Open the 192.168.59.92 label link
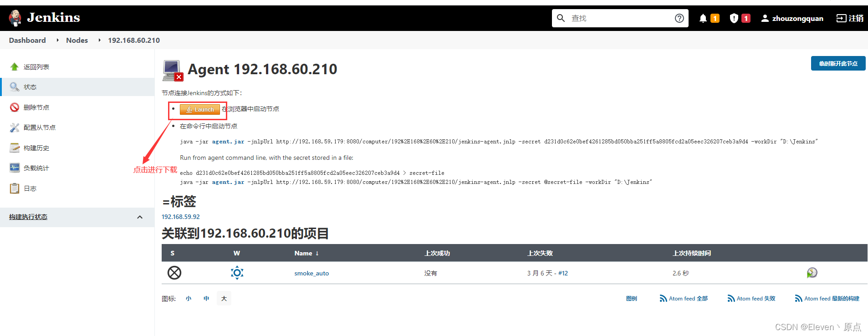This screenshot has height=336, width=868. point(181,217)
